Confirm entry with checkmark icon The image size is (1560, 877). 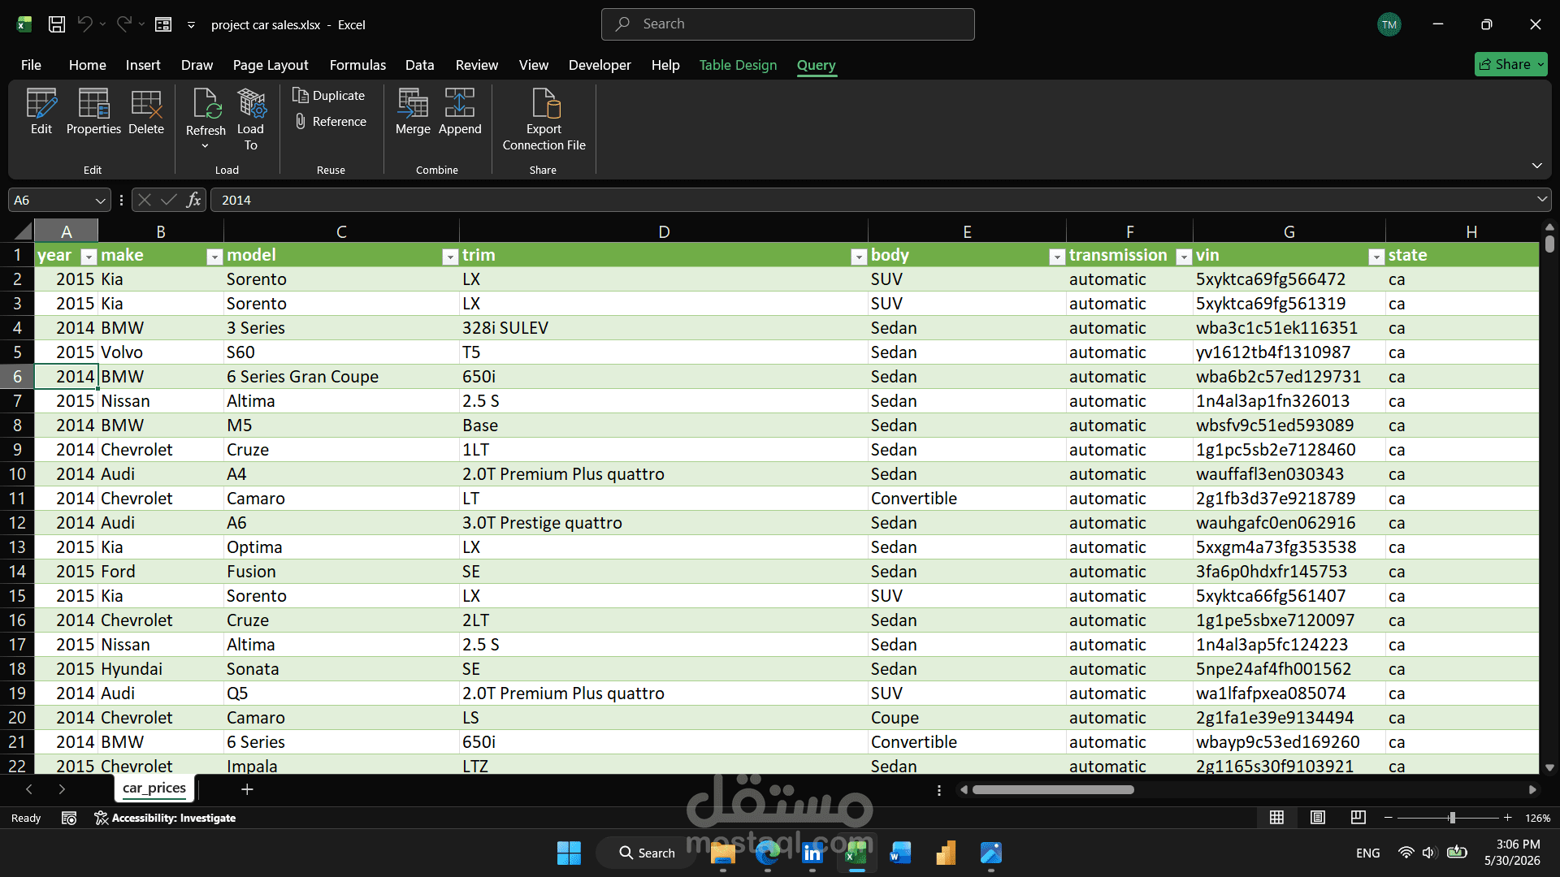pos(169,200)
